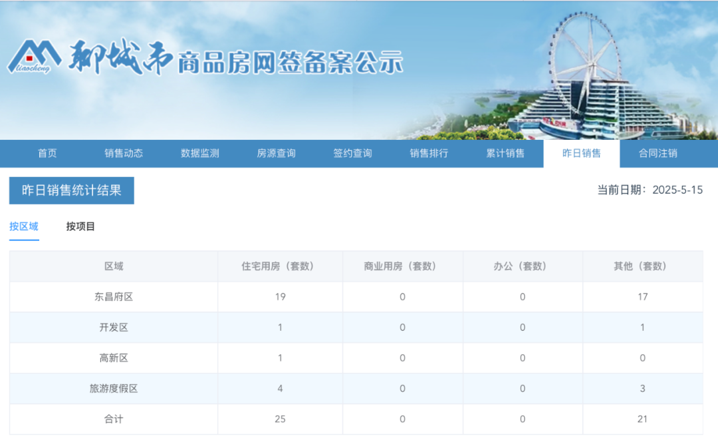Navigate to the 首页 homepage menu item

(x=47, y=153)
